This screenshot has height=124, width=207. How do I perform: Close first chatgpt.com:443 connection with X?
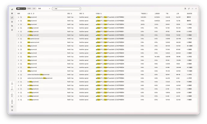pos(19,17)
